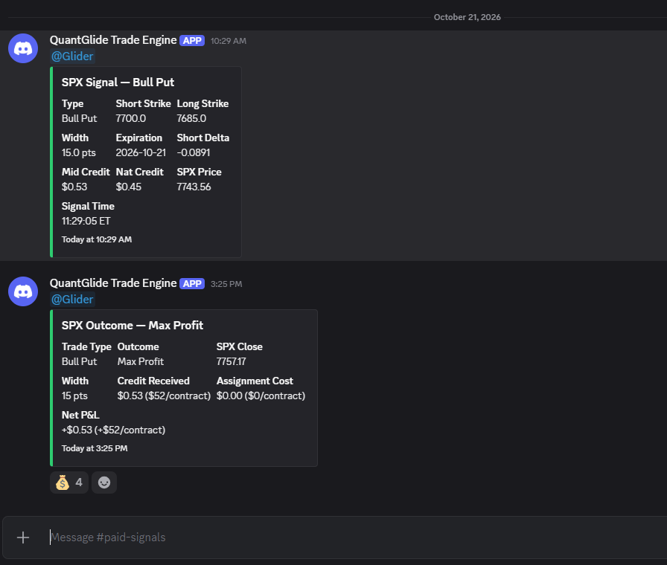667x565 pixels.
Task: Click the Credit Received value $0.53 ($52/contract)
Action: click(165, 396)
